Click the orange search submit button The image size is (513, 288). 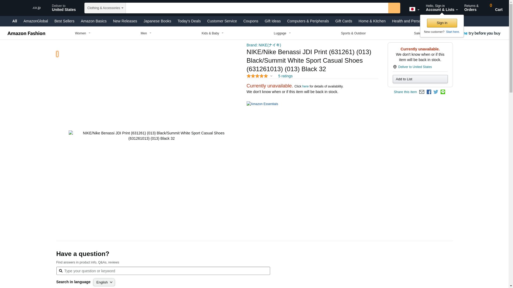(394, 8)
